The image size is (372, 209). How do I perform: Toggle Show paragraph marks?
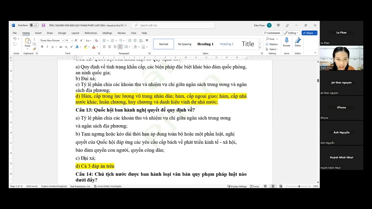point(147,40)
